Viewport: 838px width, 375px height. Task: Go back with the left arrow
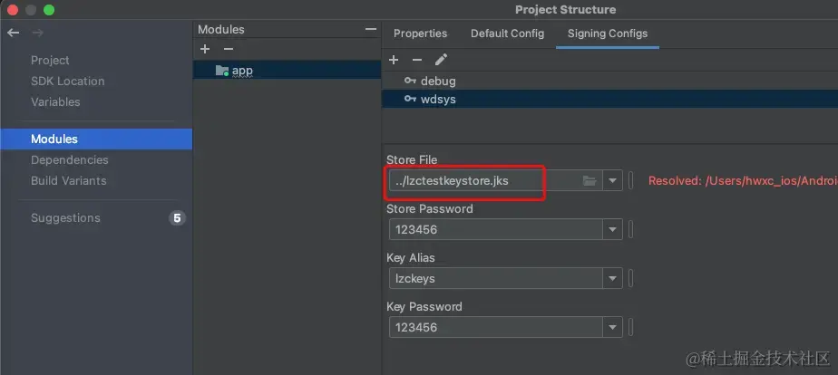pos(14,33)
